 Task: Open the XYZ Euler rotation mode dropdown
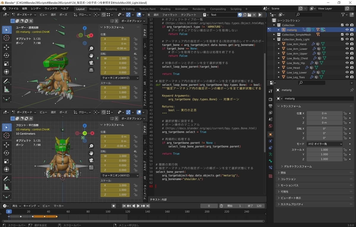click(325, 144)
